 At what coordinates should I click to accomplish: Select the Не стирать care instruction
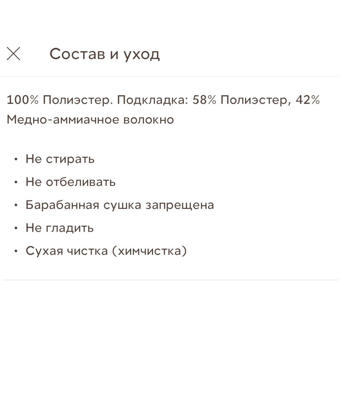click(60, 159)
